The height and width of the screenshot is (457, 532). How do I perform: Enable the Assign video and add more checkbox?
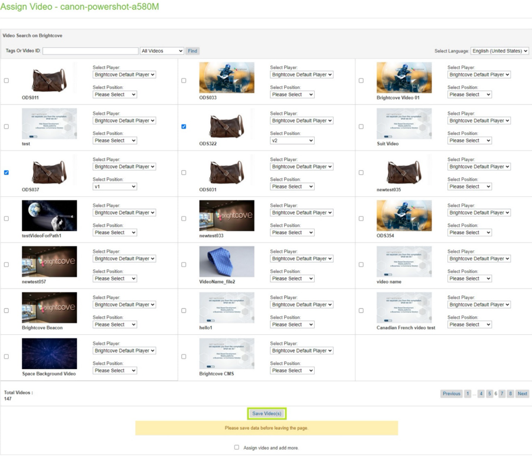(x=237, y=448)
